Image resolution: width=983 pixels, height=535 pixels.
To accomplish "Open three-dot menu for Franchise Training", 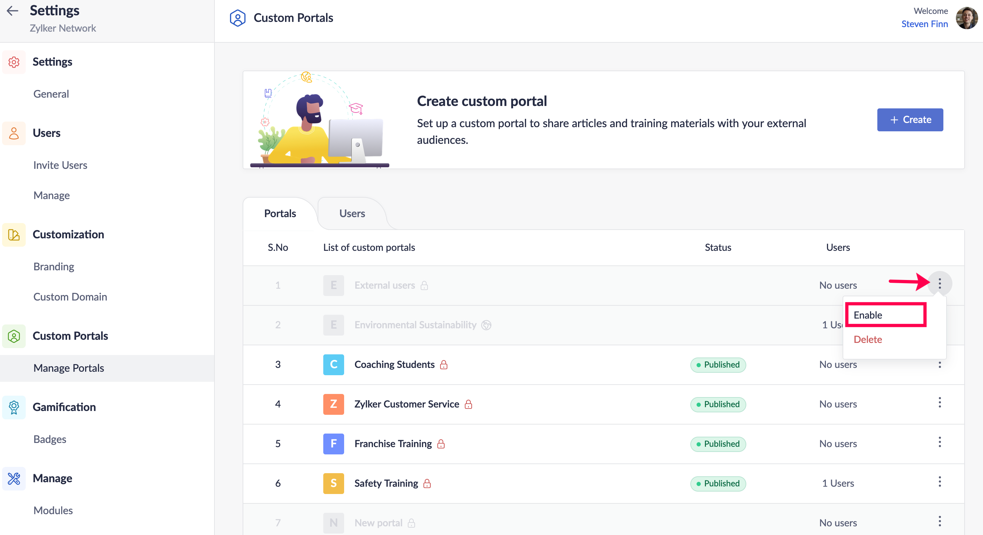I will pos(940,442).
